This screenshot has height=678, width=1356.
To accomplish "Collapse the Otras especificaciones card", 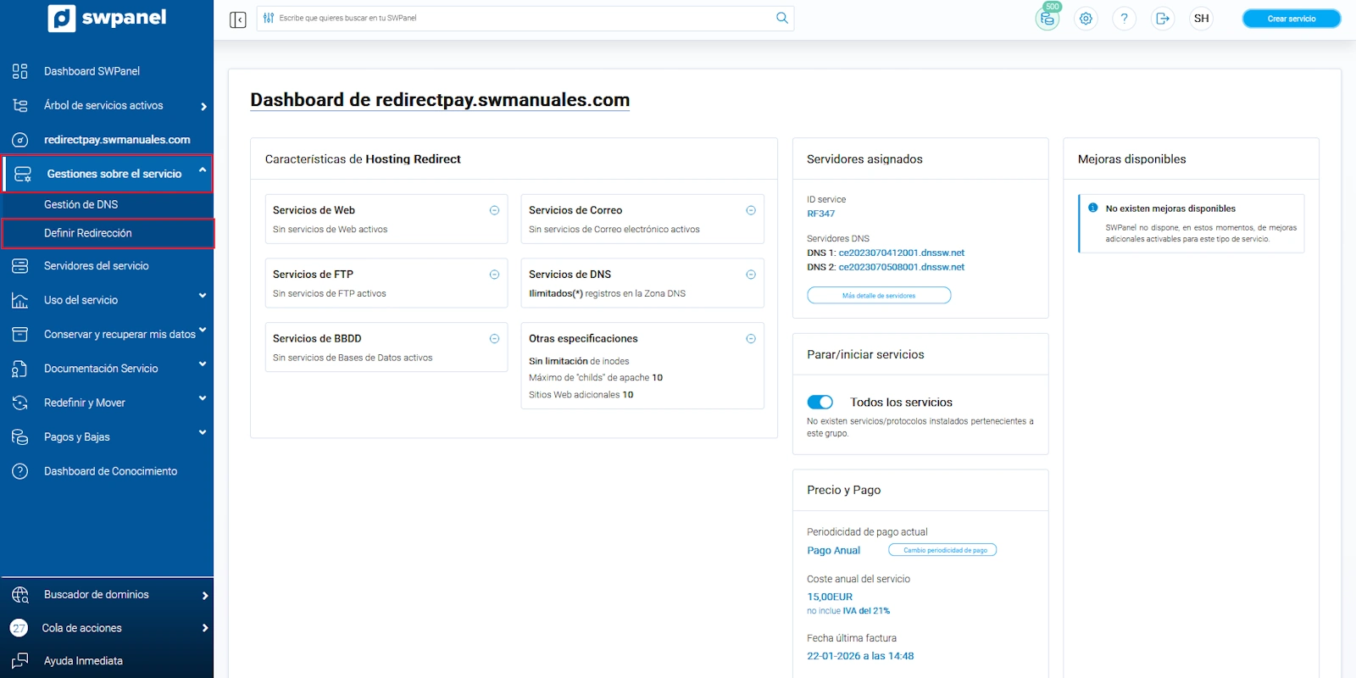I will pyautogui.click(x=750, y=338).
